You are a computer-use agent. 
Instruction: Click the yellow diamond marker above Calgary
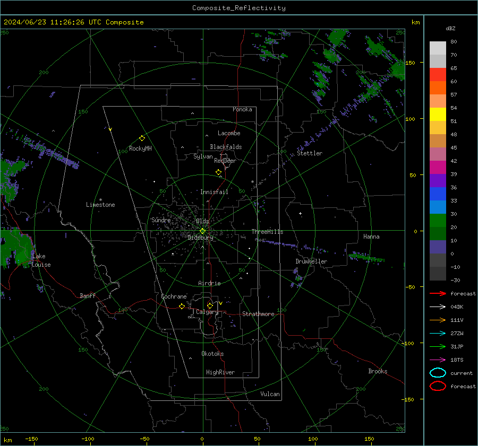pyautogui.click(x=210, y=305)
